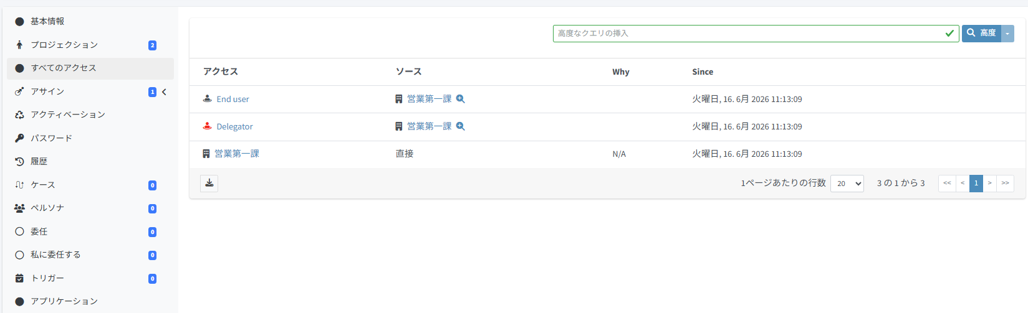Click the アサイン count badge
This screenshot has width=1028, height=313.
(x=152, y=92)
